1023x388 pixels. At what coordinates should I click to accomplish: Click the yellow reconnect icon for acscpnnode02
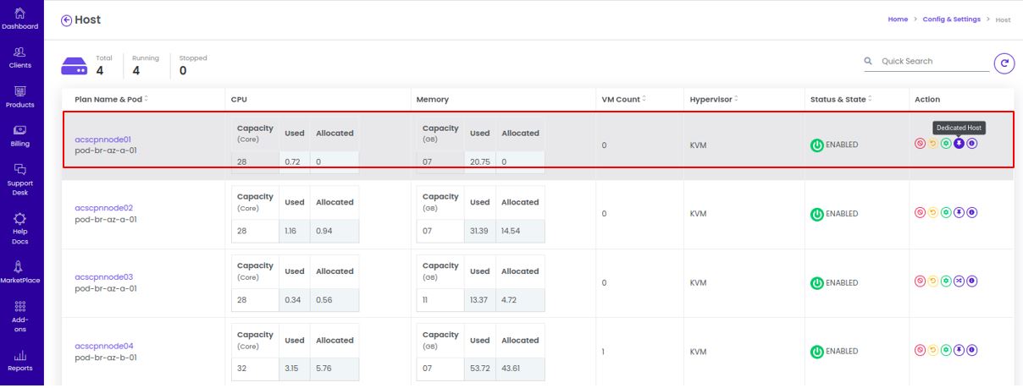(932, 212)
